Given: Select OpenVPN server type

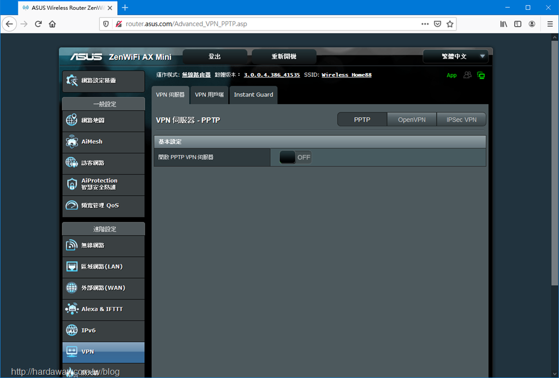Looking at the screenshot, I should click(412, 119).
